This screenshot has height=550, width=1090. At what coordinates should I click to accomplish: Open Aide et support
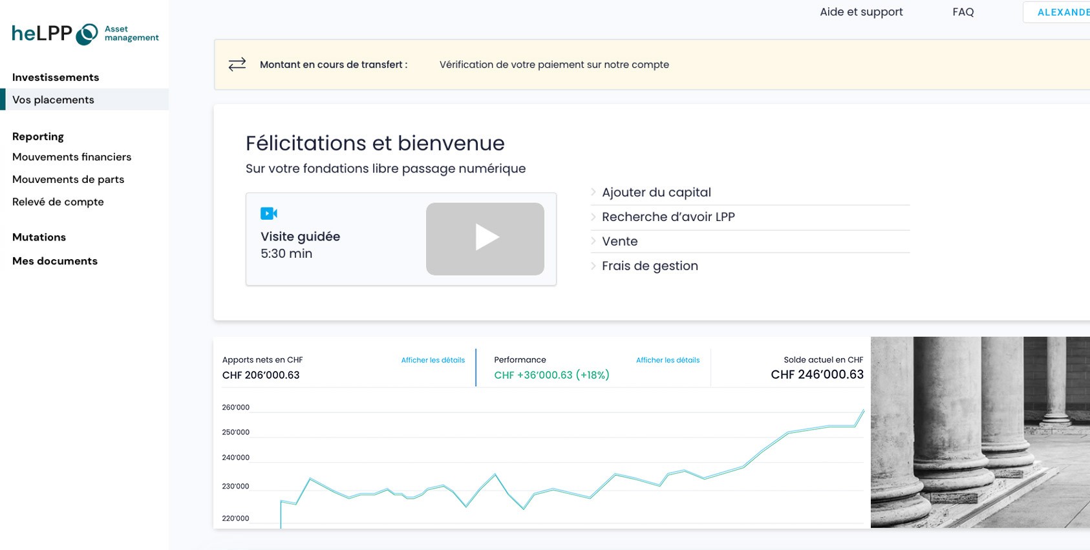click(x=861, y=12)
